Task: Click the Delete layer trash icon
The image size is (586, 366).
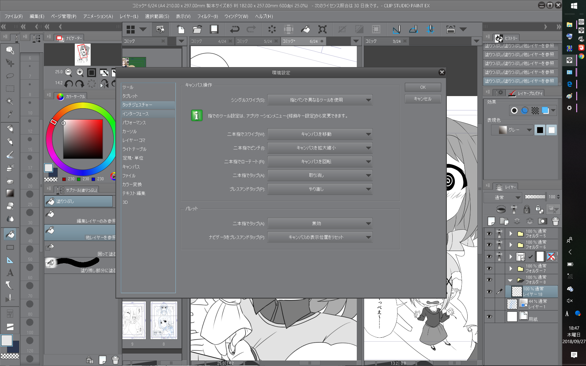Action: click(x=555, y=221)
